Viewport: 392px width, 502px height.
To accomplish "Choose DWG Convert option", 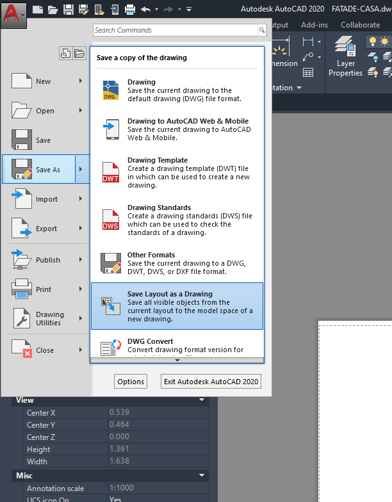I will [177, 346].
